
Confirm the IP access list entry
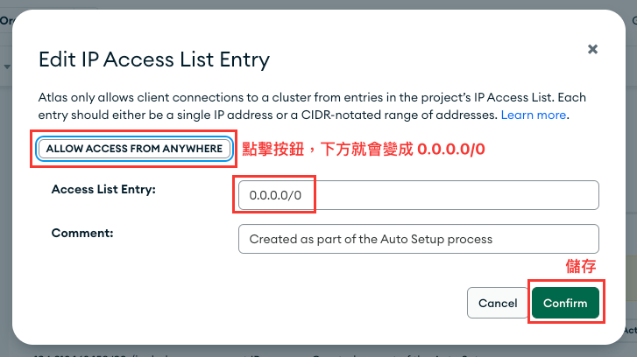(x=565, y=303)
